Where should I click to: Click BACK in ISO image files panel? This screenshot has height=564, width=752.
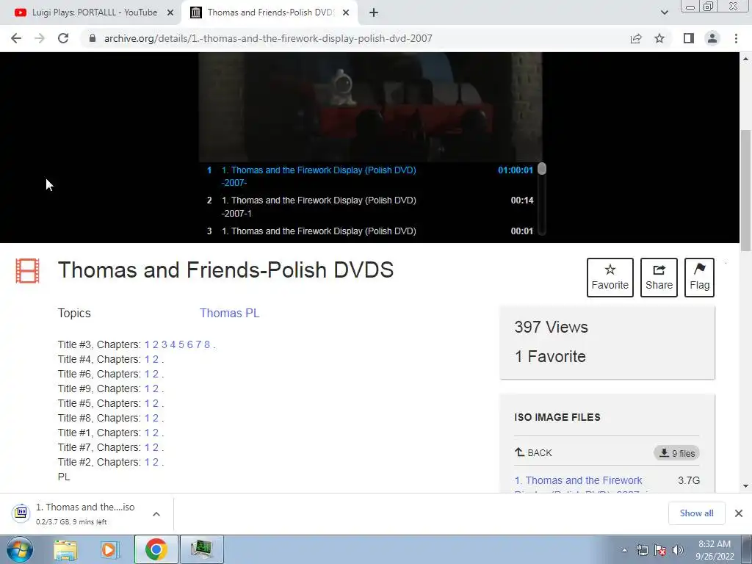(x=533, y=452)
